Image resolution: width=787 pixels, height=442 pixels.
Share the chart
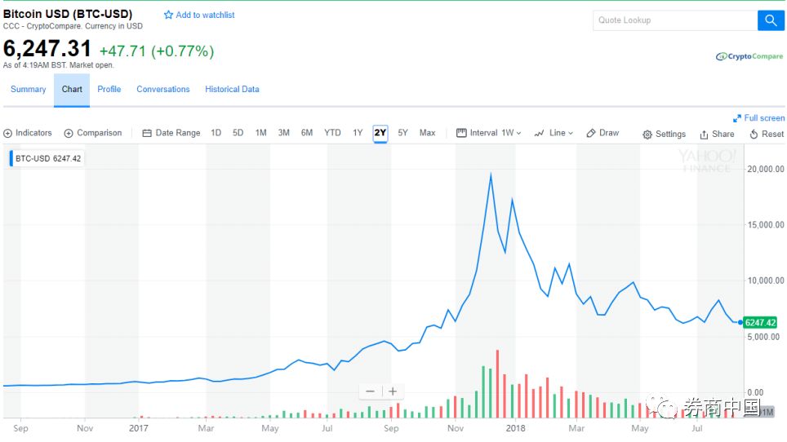pyautogui.click(x=717, y=135)
